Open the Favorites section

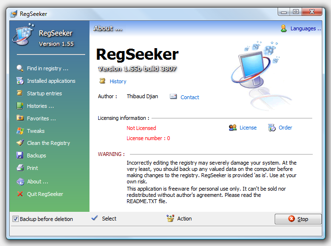click(41, 118)
